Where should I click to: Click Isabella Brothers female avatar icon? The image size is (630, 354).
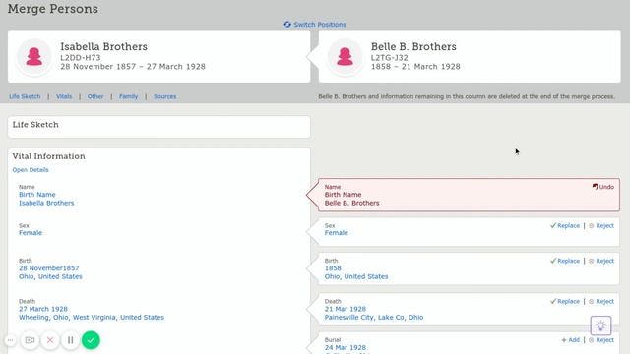pos(34,57)
